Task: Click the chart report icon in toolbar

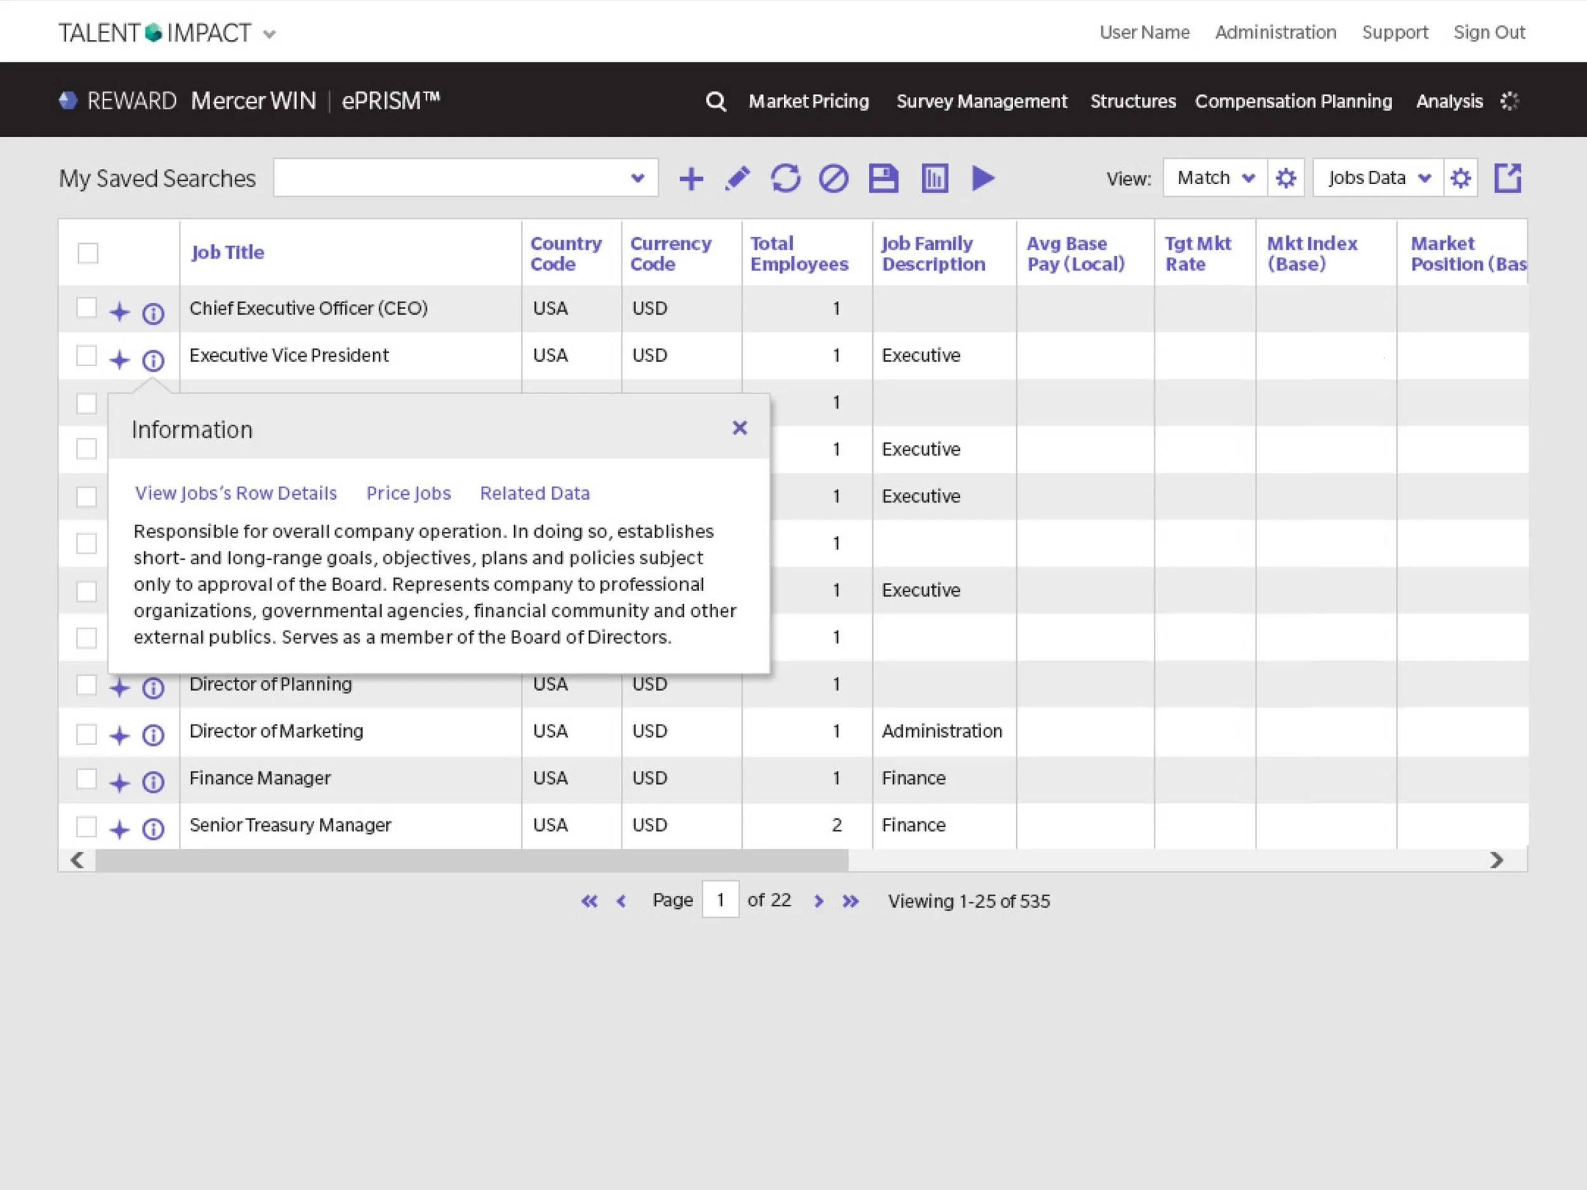Action: coord(934,178)
